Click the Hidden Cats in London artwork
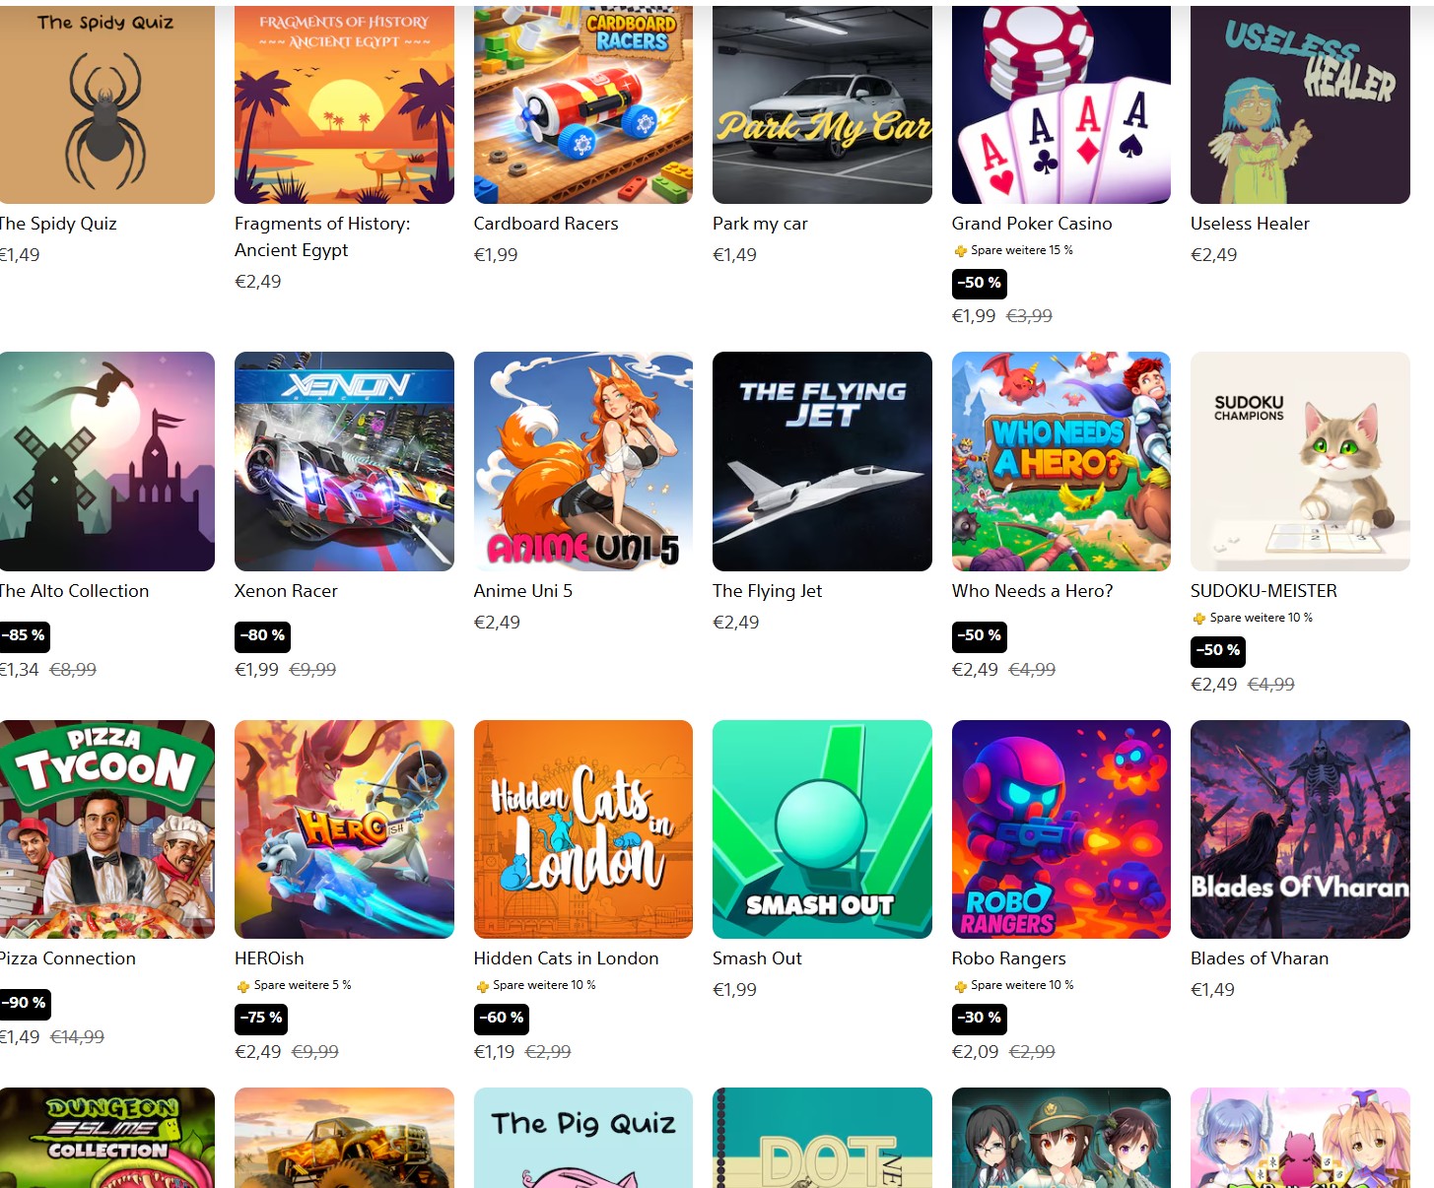This screenshot has width=1434, height=1188. point(582,829)
